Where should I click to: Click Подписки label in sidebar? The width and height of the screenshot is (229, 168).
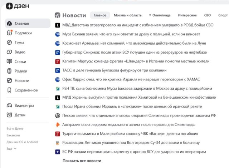[x=23, y=33]
